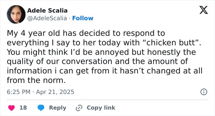
Task: Click the chain link icon
Action: click(79, 108)
